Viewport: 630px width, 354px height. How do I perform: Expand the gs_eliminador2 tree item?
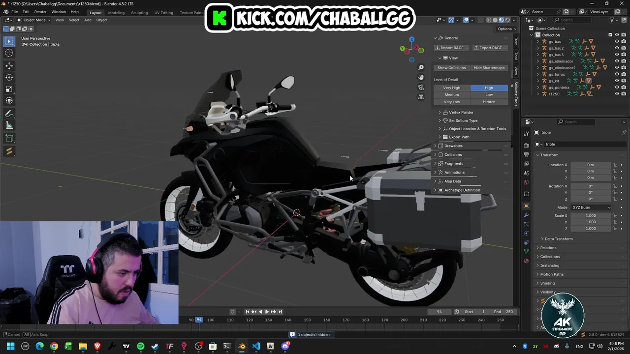coord(538,68)
